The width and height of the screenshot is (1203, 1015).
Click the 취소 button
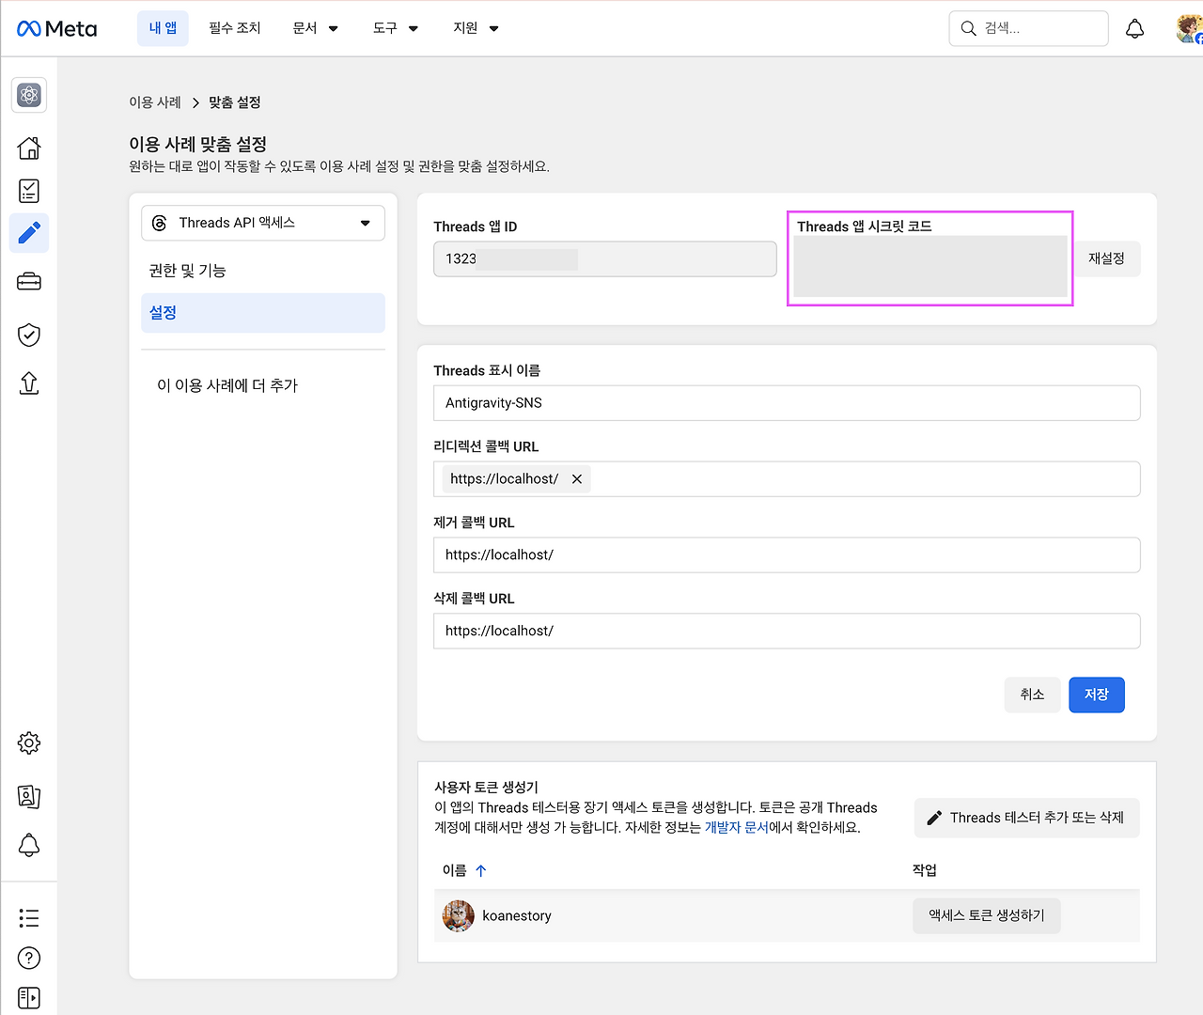pyautogui.click(x=1032, y=695)
